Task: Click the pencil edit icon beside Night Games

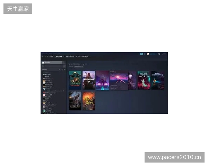Action: (x=84, y=64)
